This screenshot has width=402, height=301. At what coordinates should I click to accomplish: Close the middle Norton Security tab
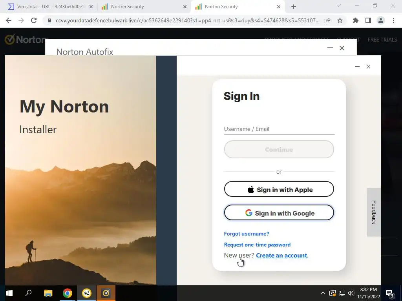point(185,7)
